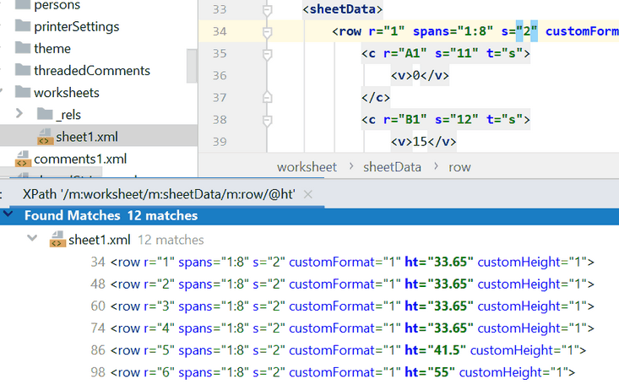Click the Found Matches header row
619x390 pixels.
pyautogui.click(x=110, y=215)
